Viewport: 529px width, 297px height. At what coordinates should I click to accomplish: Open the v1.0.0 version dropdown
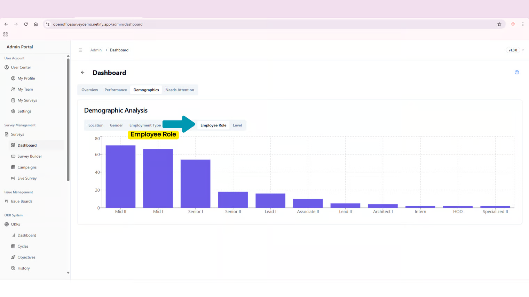515,50
